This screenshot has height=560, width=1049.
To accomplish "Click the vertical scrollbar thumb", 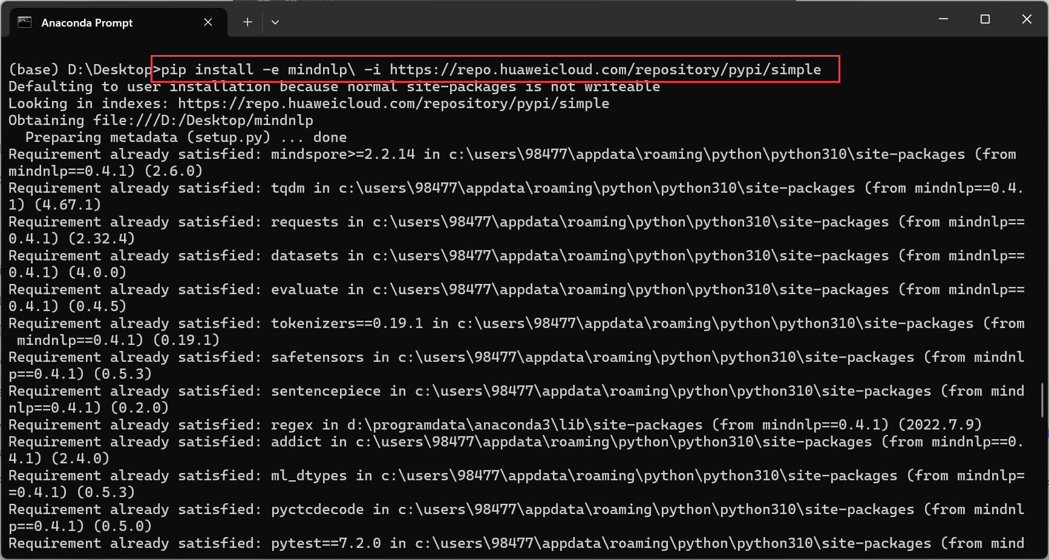I will 1042,399.
